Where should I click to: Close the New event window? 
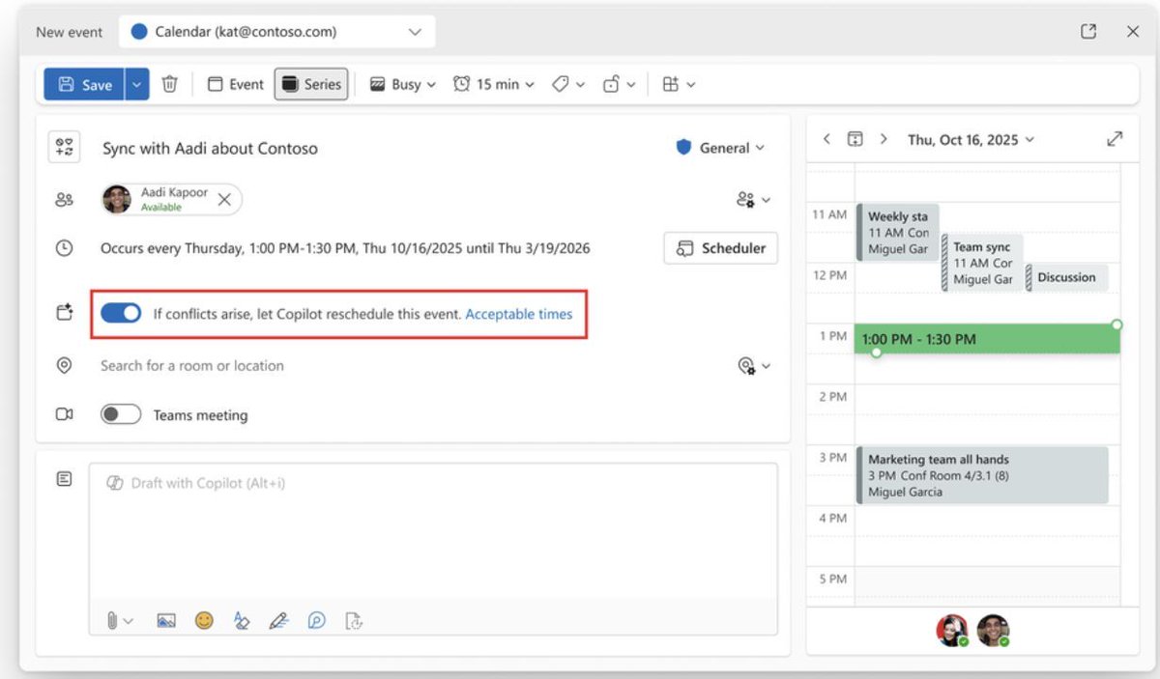tap(1133, 32)
